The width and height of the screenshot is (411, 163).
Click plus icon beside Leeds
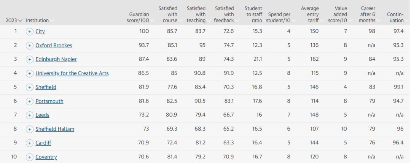30,115
